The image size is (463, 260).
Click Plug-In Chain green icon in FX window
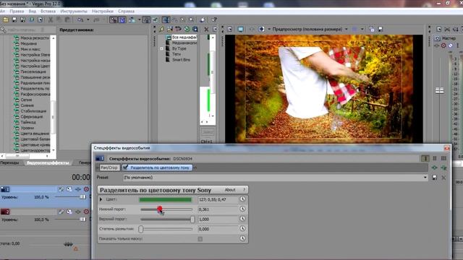tap(434, 168)
